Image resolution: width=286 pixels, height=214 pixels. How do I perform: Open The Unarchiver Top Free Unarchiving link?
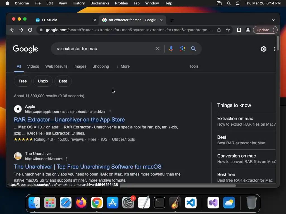point(87,167)
